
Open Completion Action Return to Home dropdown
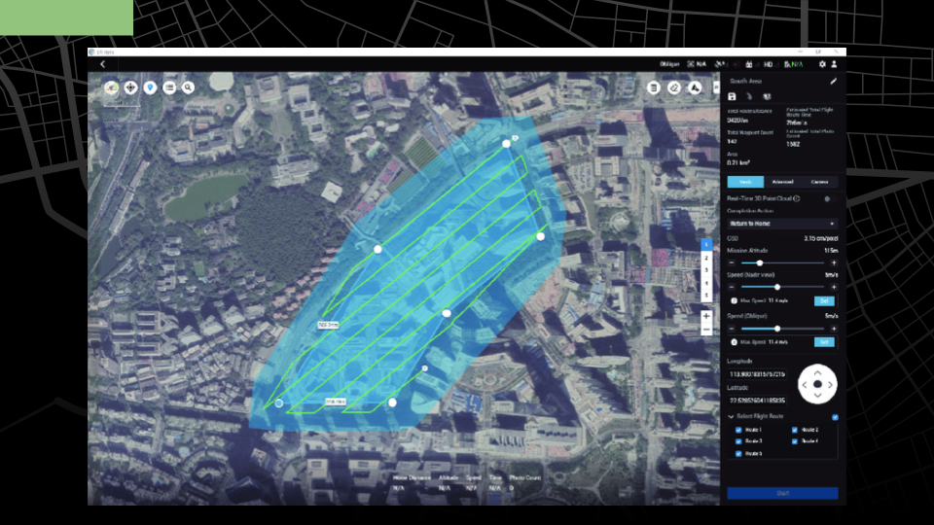[782, 224]
